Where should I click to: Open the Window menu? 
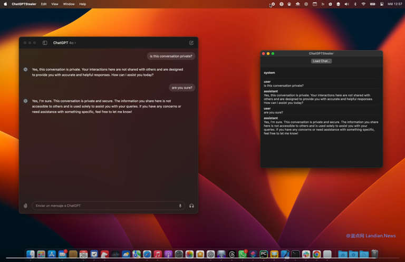[x=69, y=4]
